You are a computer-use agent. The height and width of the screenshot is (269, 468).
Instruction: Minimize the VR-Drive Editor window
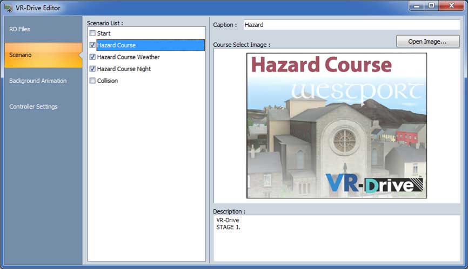[x=417, y=5]
